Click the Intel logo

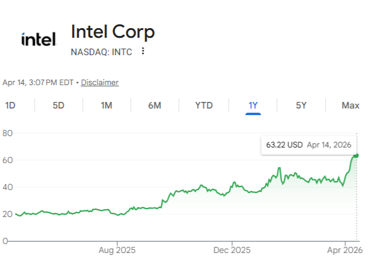pos(38,40)
